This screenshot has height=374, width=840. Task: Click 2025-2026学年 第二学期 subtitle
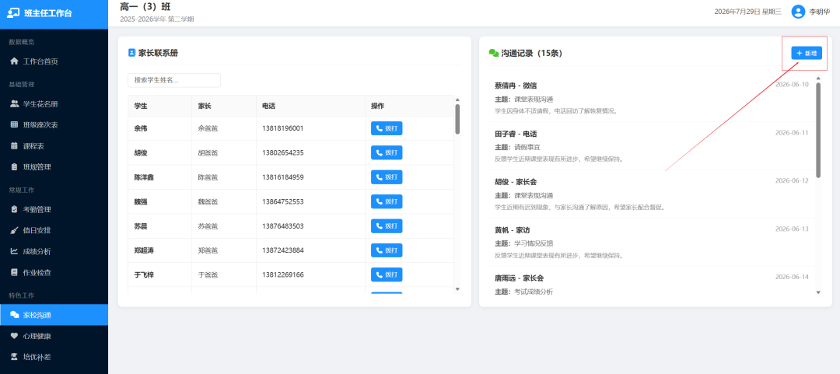click(x=157, y=19)
